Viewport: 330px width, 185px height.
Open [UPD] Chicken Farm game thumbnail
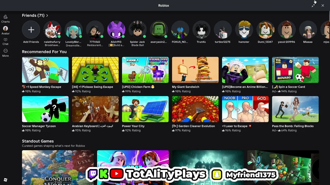pyautogui.click(x=145, y=70)
